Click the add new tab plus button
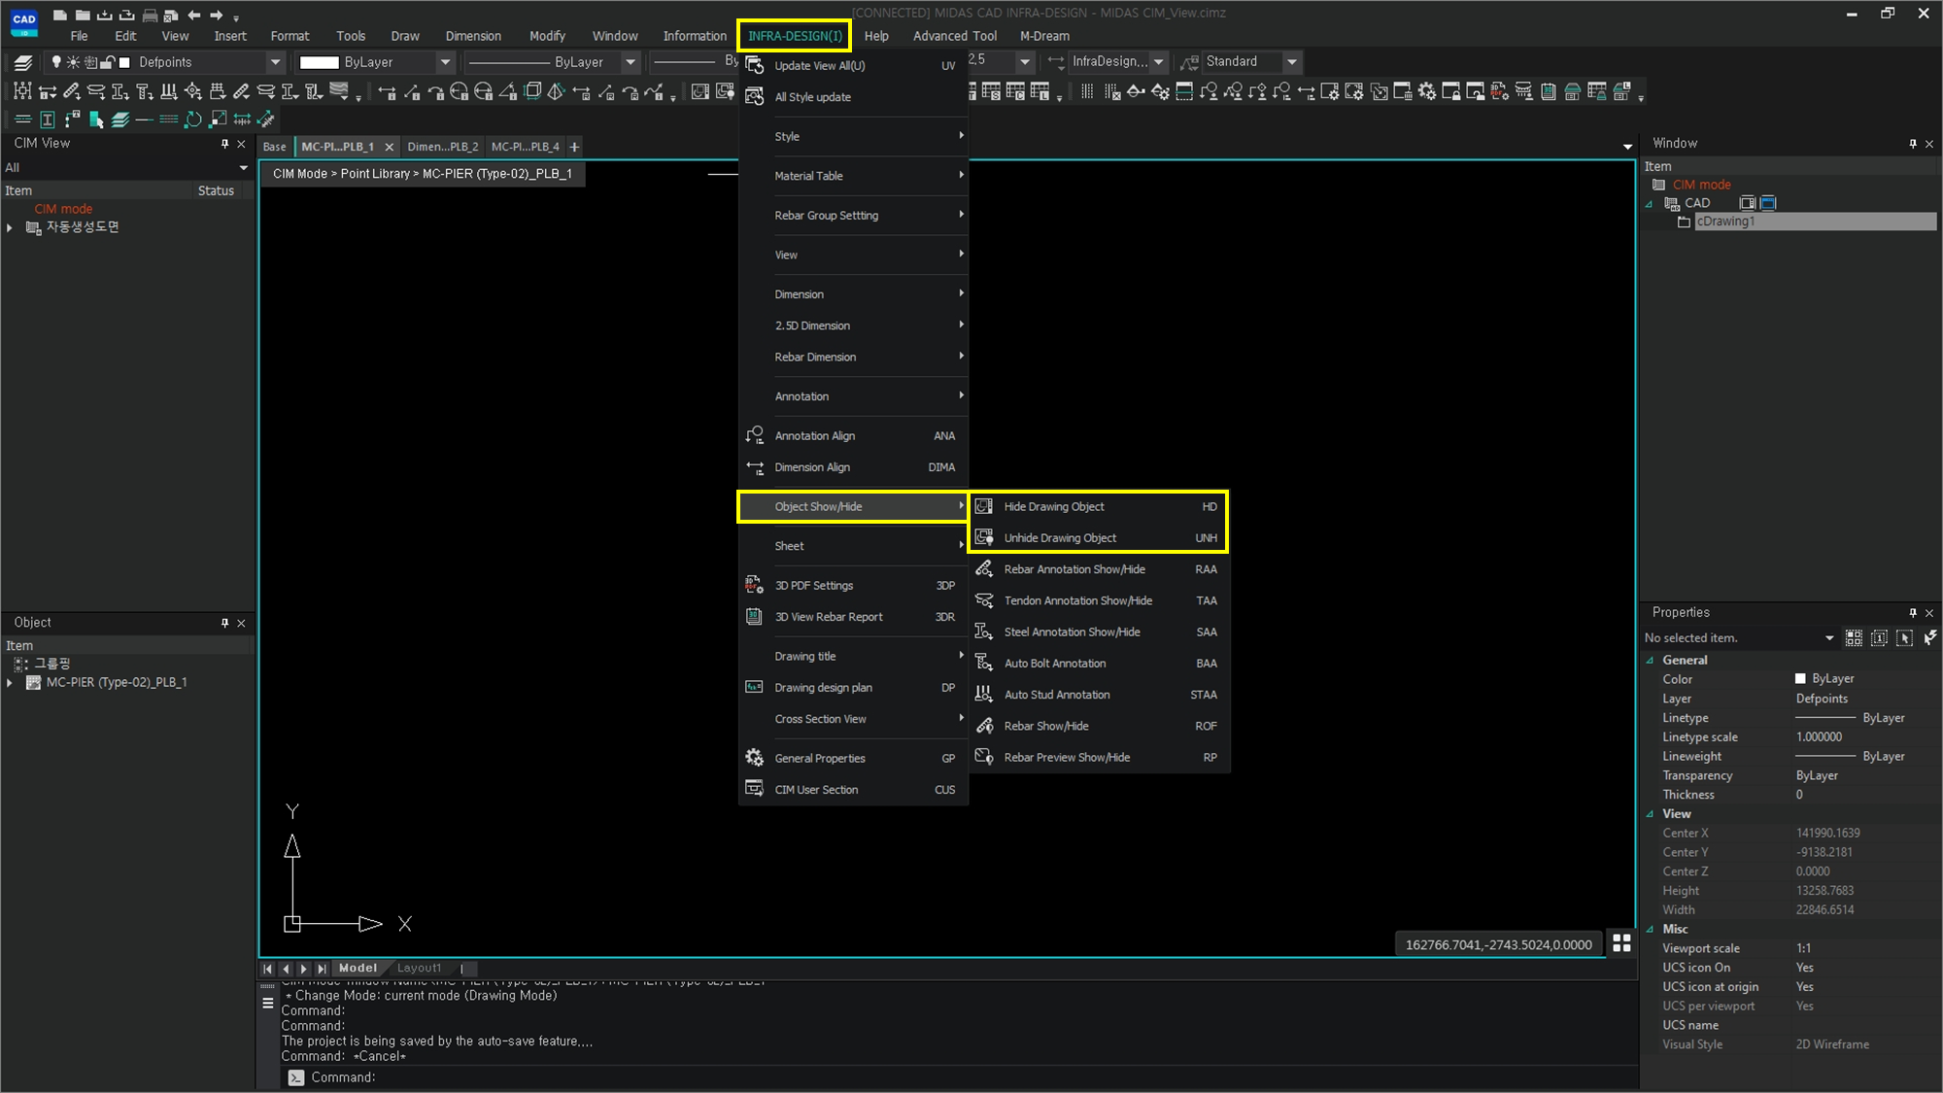The width and height of the screenshot is (1943, 1093). (x=574, y=147)
